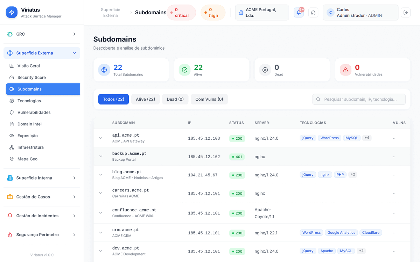
Task: Go to Mapa Geo page
Action: point(27,159)
